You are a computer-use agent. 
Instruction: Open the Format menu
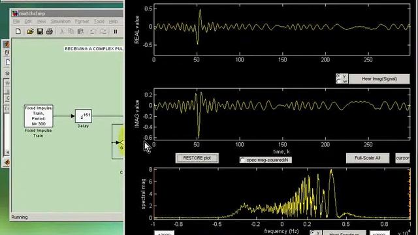[82, 22]
